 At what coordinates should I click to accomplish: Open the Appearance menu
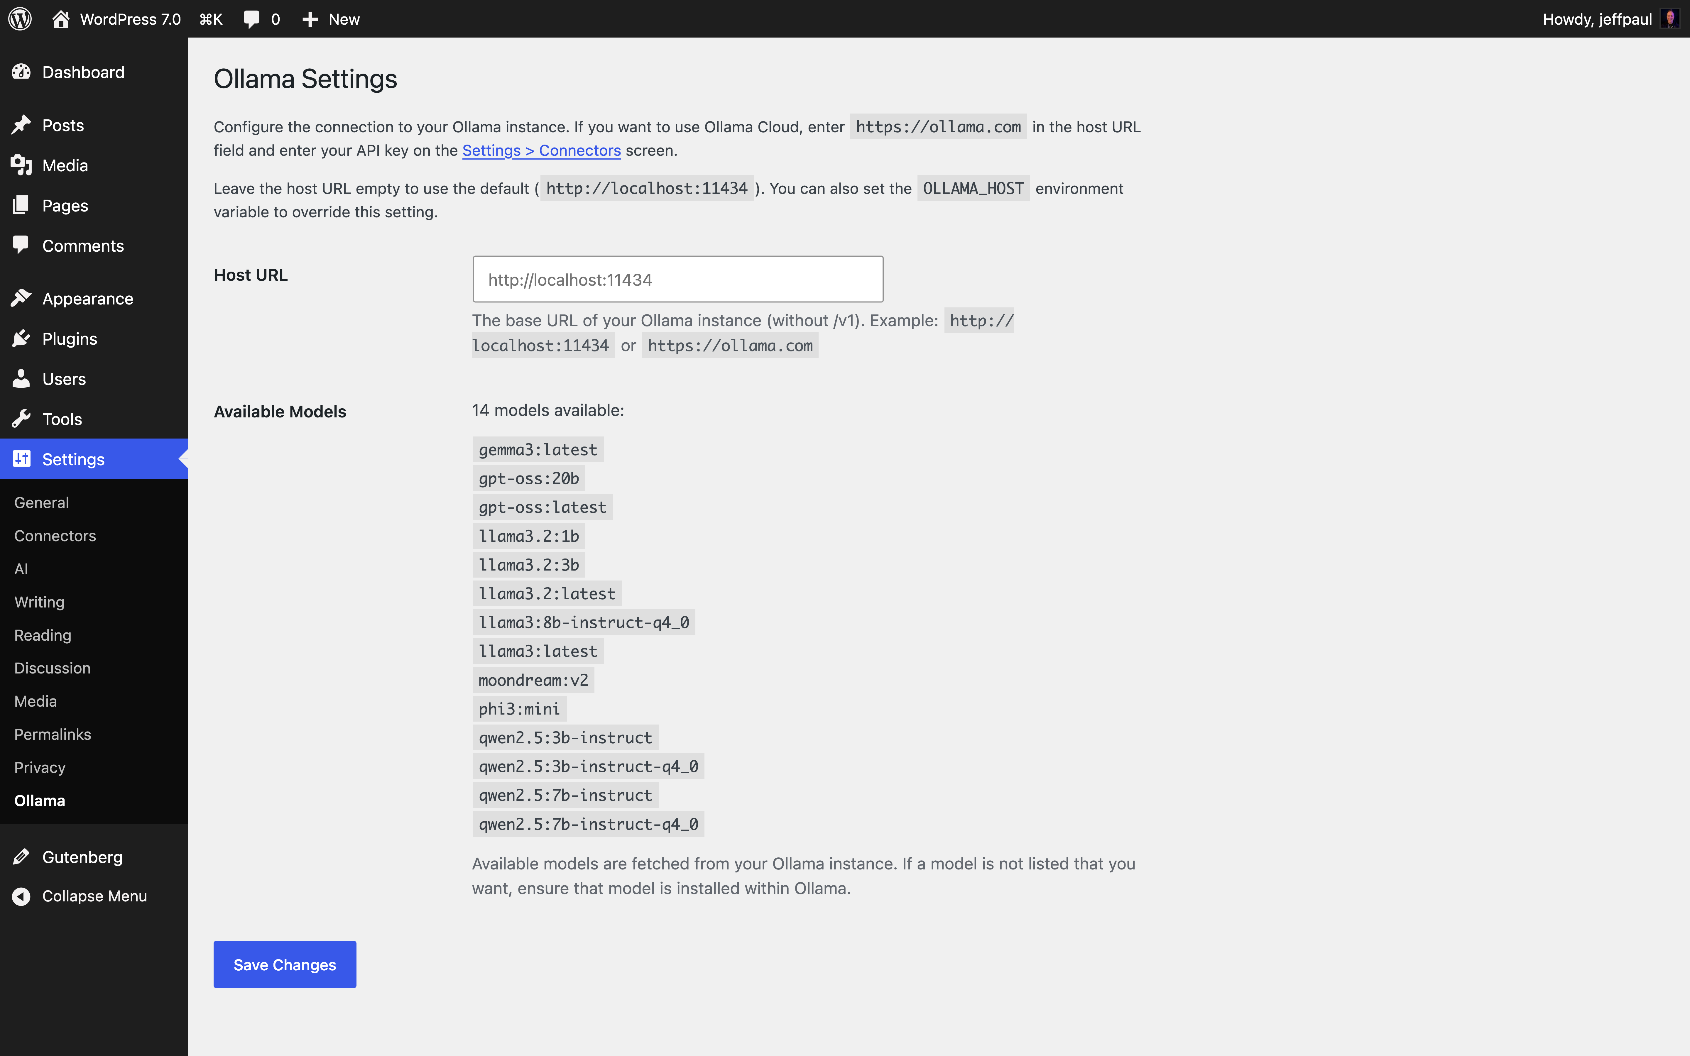click(x=87, y=299)
